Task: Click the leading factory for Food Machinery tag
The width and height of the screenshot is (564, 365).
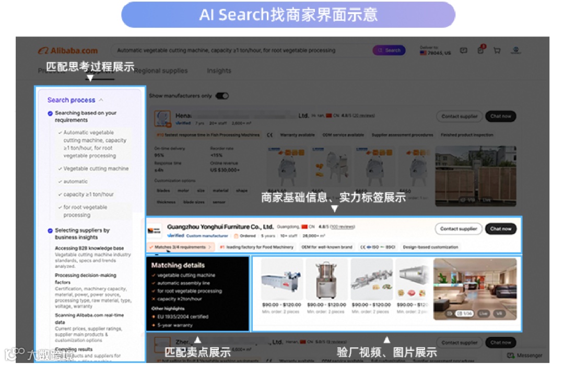Action: [256, 247]
